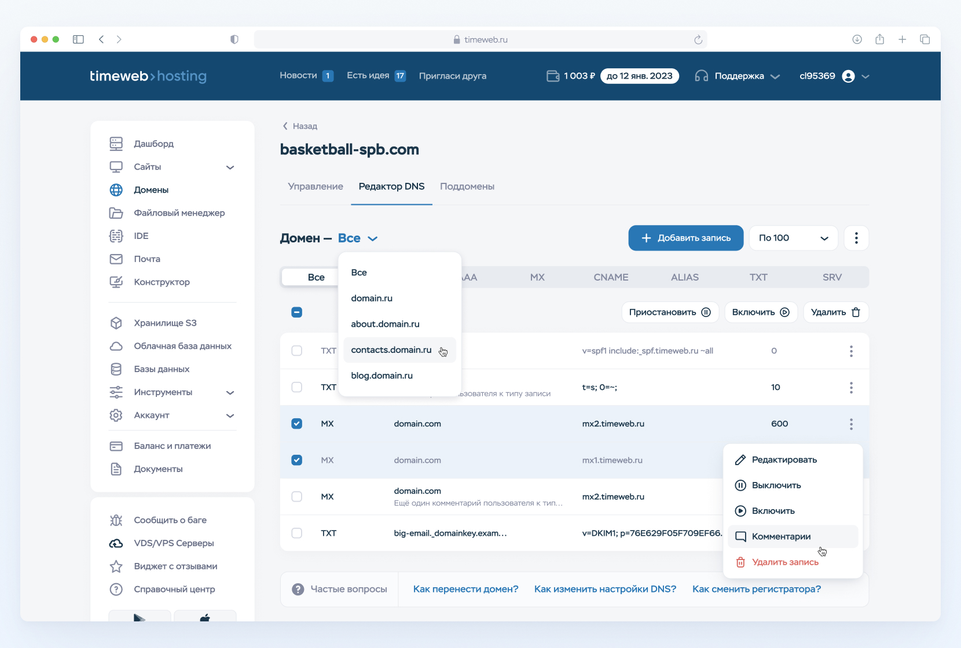Filter records by the CNAME tab

(611, 277)
